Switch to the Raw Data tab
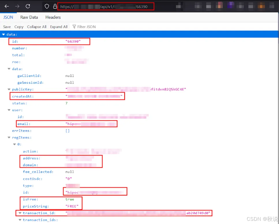 (29, 17)
